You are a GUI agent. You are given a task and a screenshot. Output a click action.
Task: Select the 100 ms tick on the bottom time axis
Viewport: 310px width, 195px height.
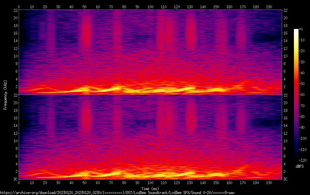[x=150, y=182]
